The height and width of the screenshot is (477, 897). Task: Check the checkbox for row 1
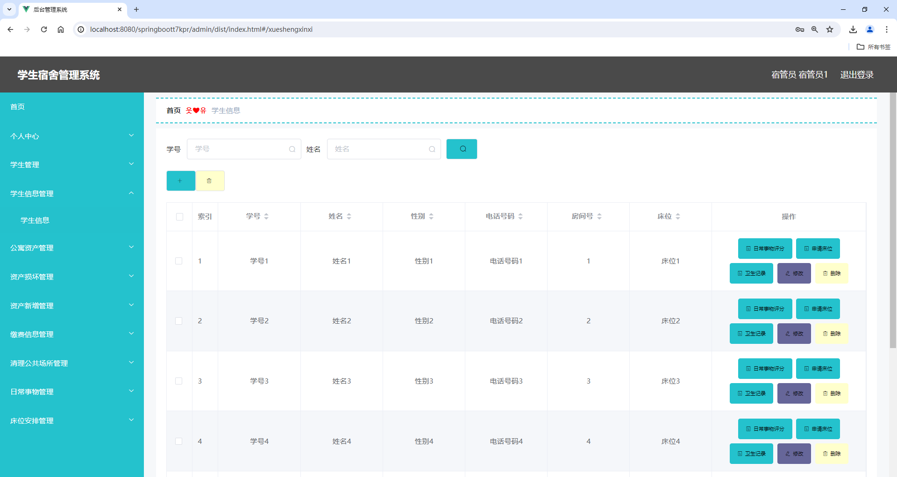pos(179,261)
